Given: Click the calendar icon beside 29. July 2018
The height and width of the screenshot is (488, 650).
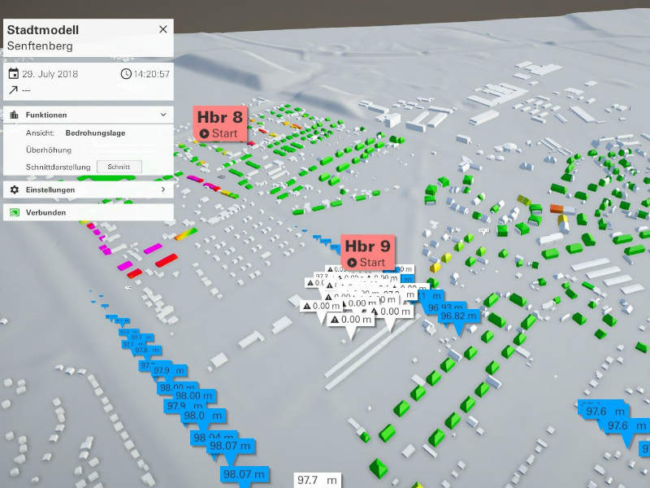Looking at the screenshot, I should (13, 74).
